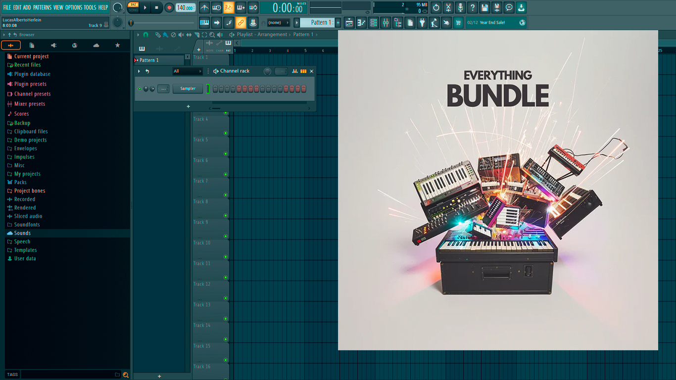Click the song position slider handle
The image size is (676, 380).
click(131, 23)
